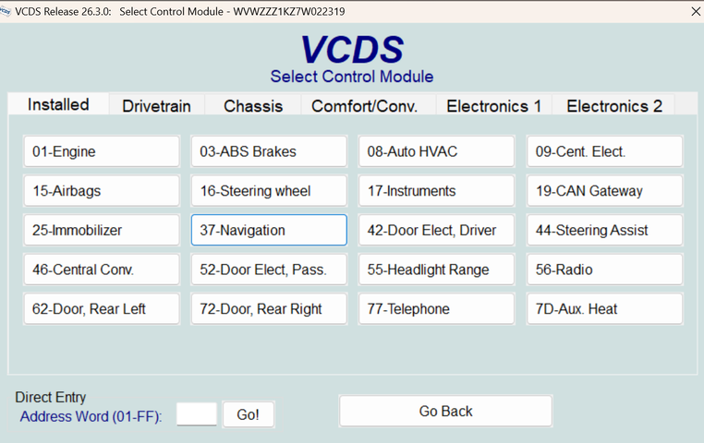Screen dimensions: 704x443
Task: Select the 25-Immobilizer module
Action: pyautogui.click(x=102, y=230)
